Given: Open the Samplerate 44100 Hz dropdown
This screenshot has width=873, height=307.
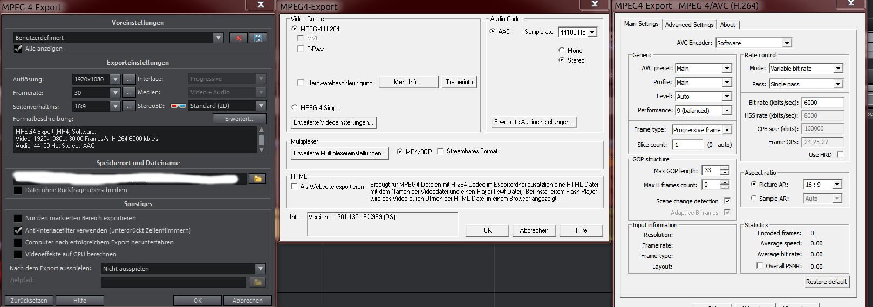Looking at the screenshot, I should [592, 32].
